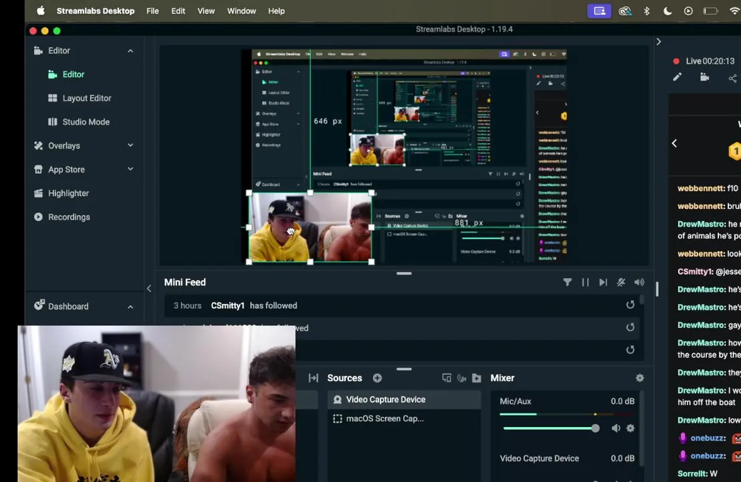
Task: Replay the third Mini Feed event
Action: tap(630, 350)
